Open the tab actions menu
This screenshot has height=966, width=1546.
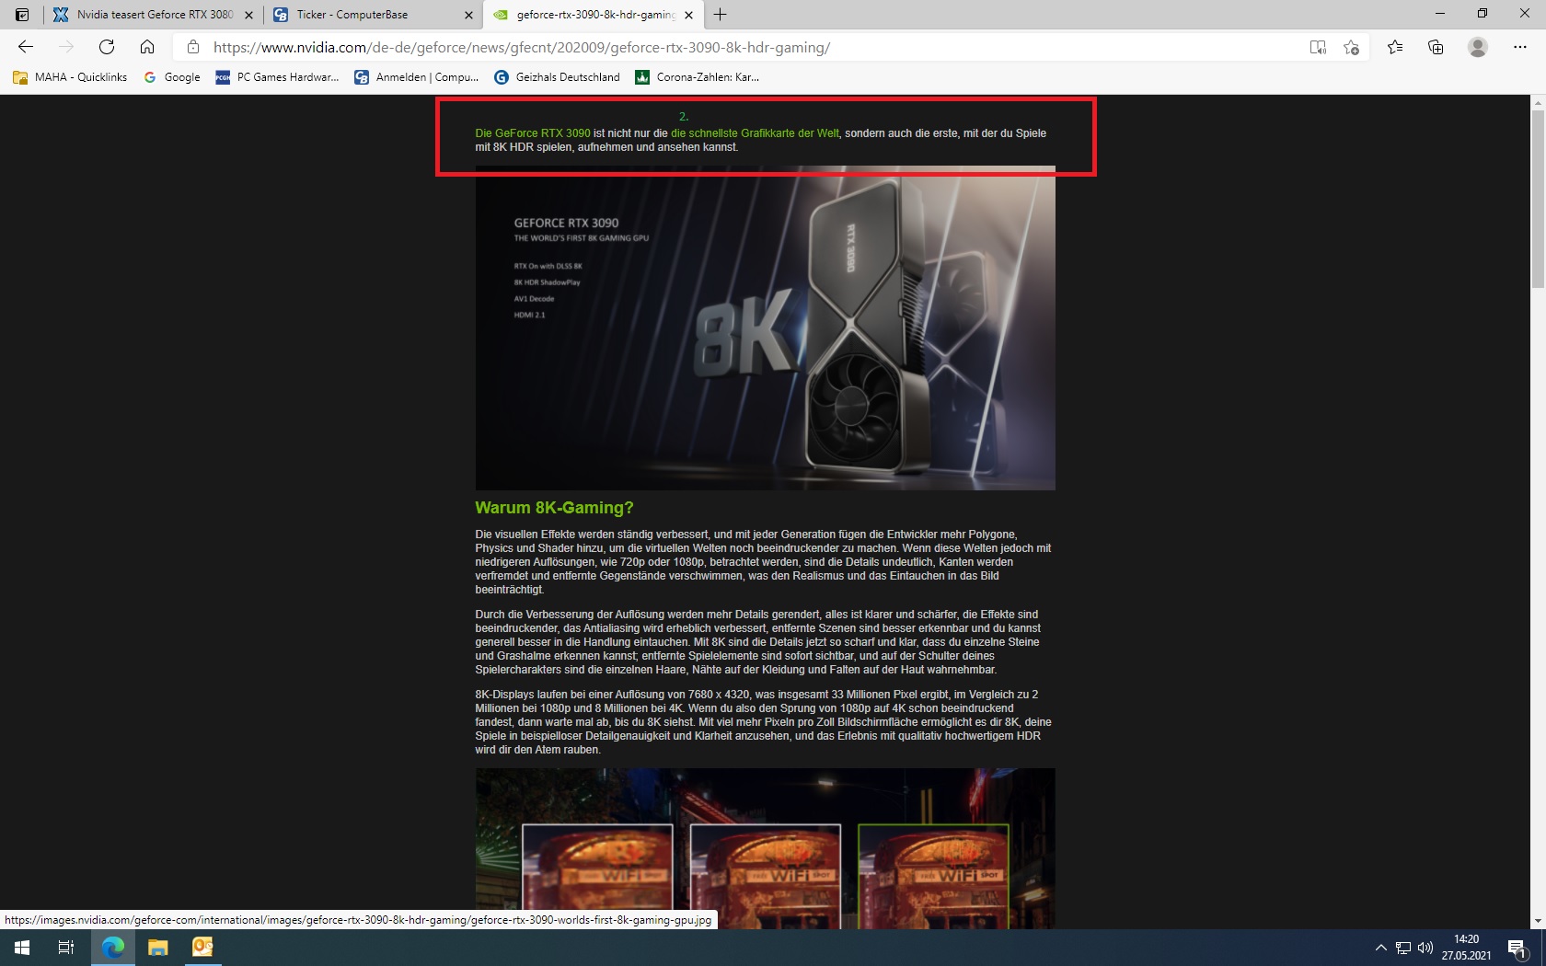click(x=22, y=15)
